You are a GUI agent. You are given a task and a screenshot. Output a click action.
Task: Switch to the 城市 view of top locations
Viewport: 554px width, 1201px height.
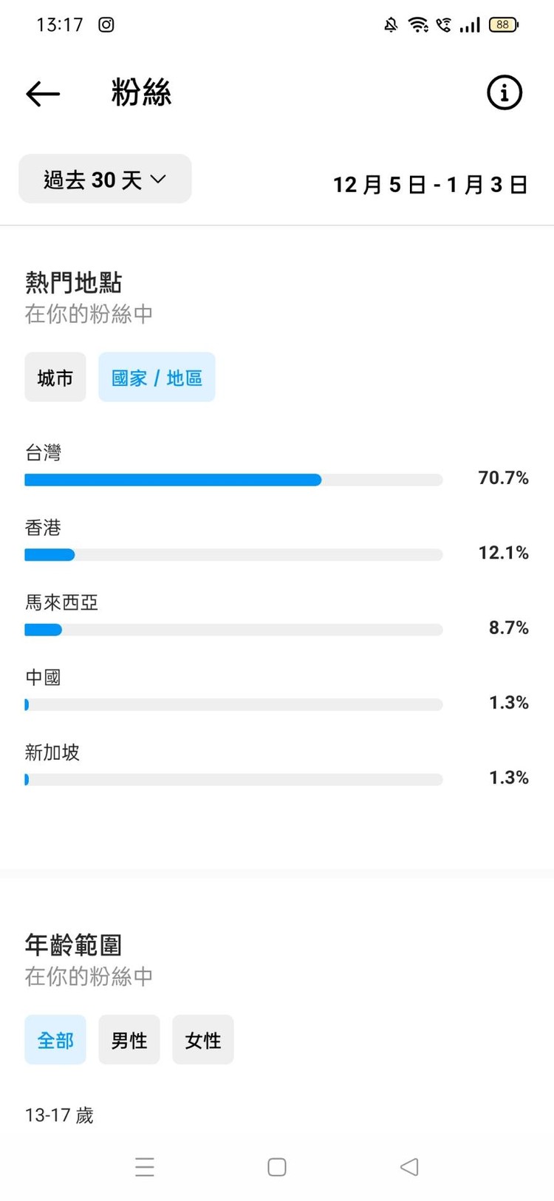(x=55, y=377)
